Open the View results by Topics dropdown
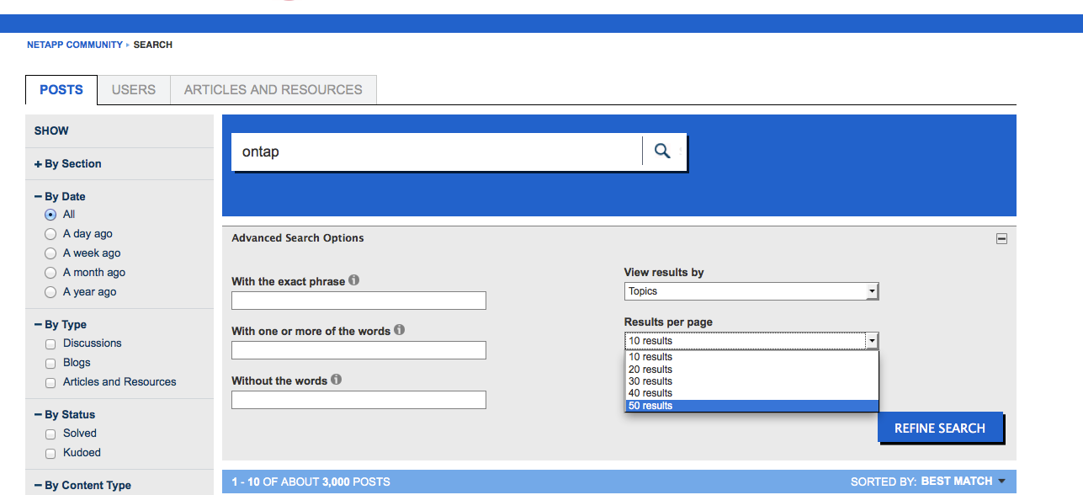1083x495 pixels. (x=751, y=291)
